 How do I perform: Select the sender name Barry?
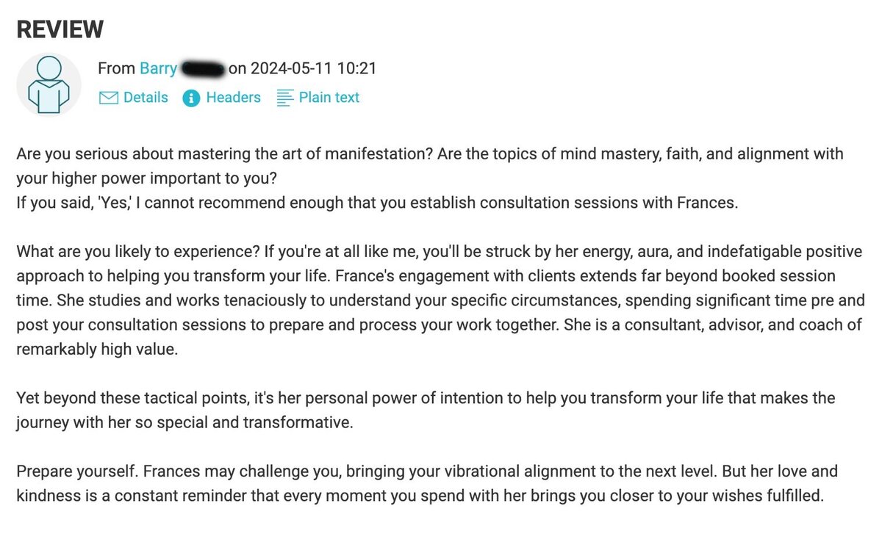tap(159, 68)
